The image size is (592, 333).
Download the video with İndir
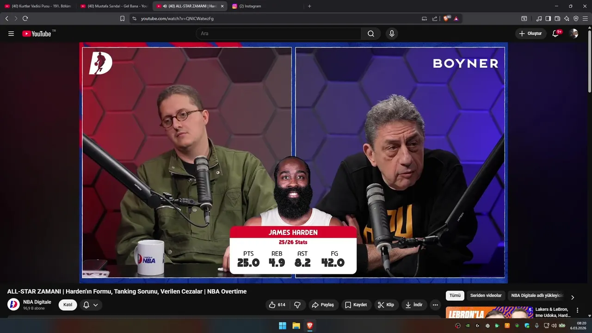click(x=414, y=305)
